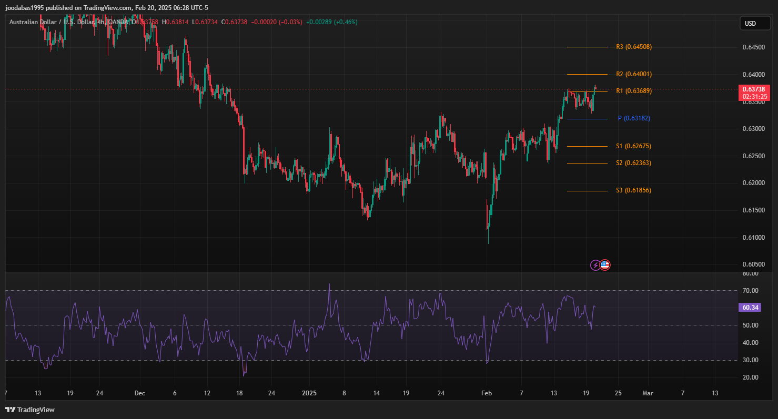778x419 pixels.
Task: Select the R1 (0.63689) pivot label
Action: (634, 91)
